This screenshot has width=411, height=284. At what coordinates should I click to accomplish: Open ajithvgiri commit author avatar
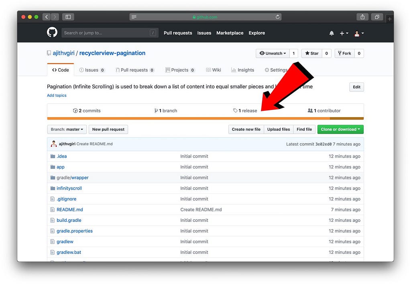(x=54, y=144)
